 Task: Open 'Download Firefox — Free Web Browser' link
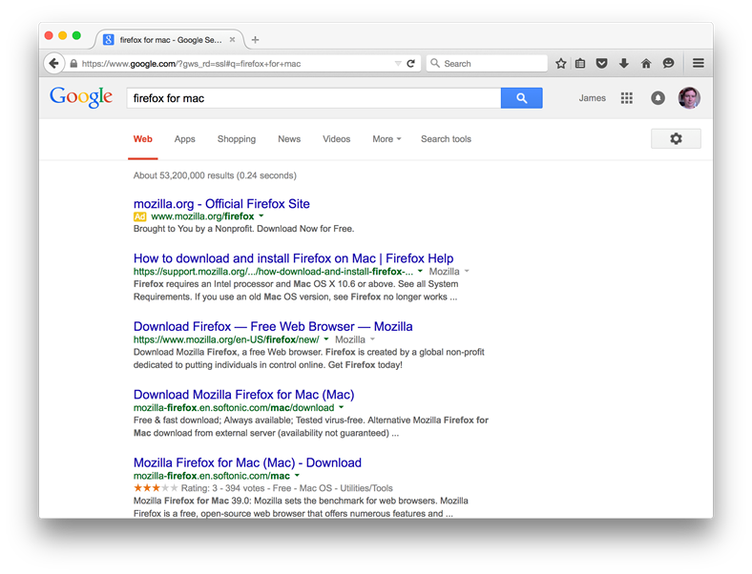click(x=273, y=327)
